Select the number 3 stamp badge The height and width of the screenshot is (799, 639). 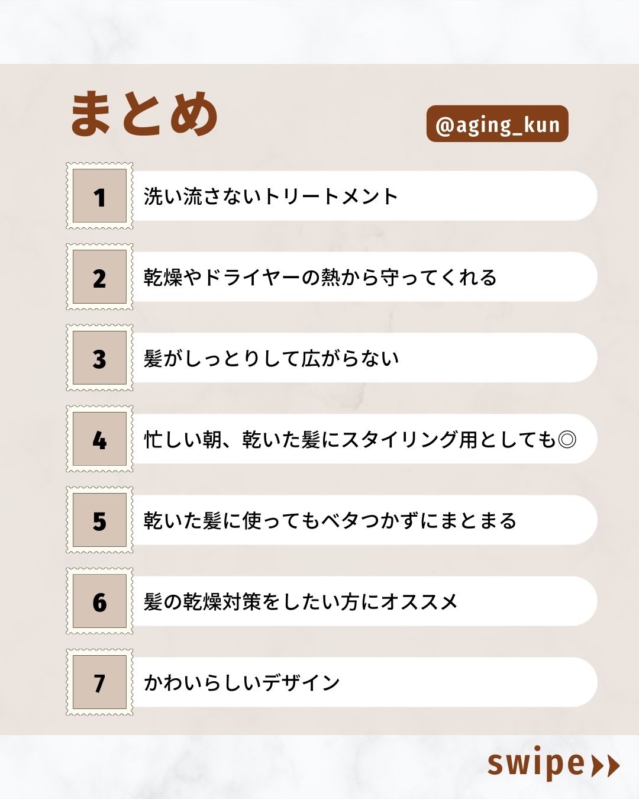(x=99, y=358)
